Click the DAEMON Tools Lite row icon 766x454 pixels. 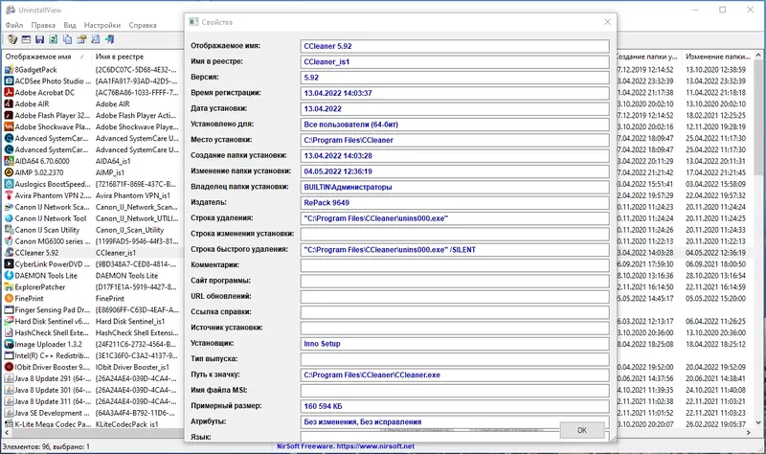(9, 276)
